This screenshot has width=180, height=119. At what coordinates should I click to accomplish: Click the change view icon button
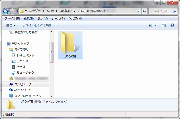tap(151, 25)
